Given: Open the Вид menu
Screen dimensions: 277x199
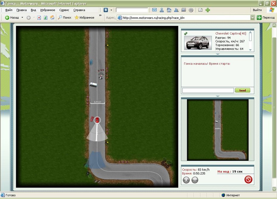Looking at the screenshot, I should pyautogui.click(x=33, y=10).
